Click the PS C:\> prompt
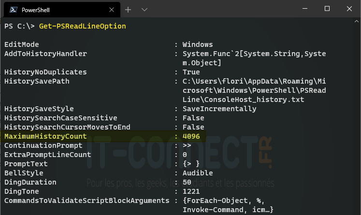This screenshot has height=215, width=361. coord(19,26)
